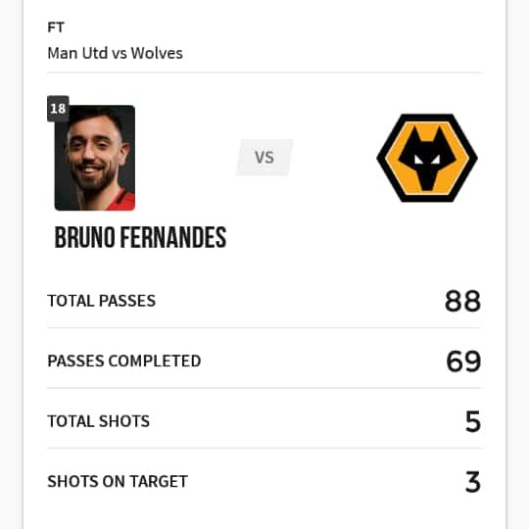Click the Bruno Fernandes name heading
Image resolution: width=529 pixels, height=529 pixels.
140,237
